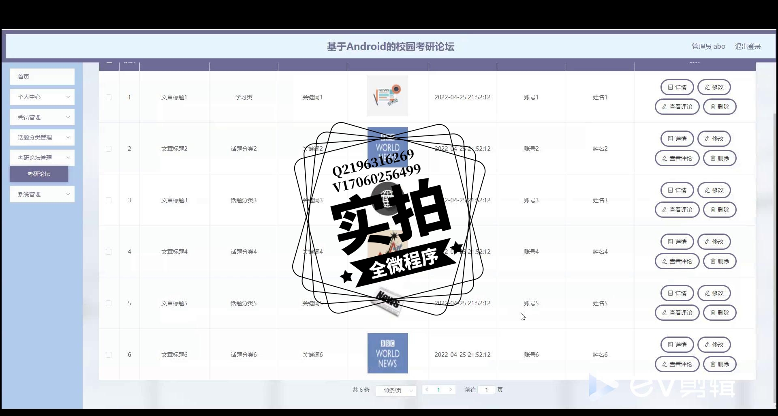
Task: Click the 关键词6 cell
Action: coord(312,355)
